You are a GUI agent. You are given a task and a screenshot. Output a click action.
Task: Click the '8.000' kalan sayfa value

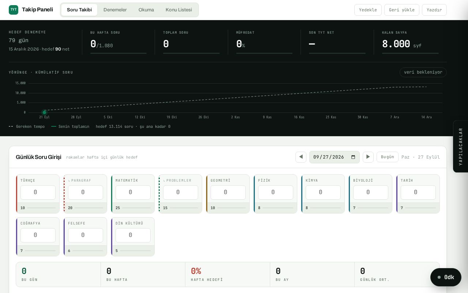pyautogui.click(x=396, y=44)
